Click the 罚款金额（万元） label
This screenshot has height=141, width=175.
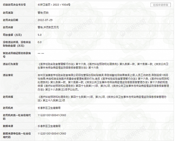point(12,35)
